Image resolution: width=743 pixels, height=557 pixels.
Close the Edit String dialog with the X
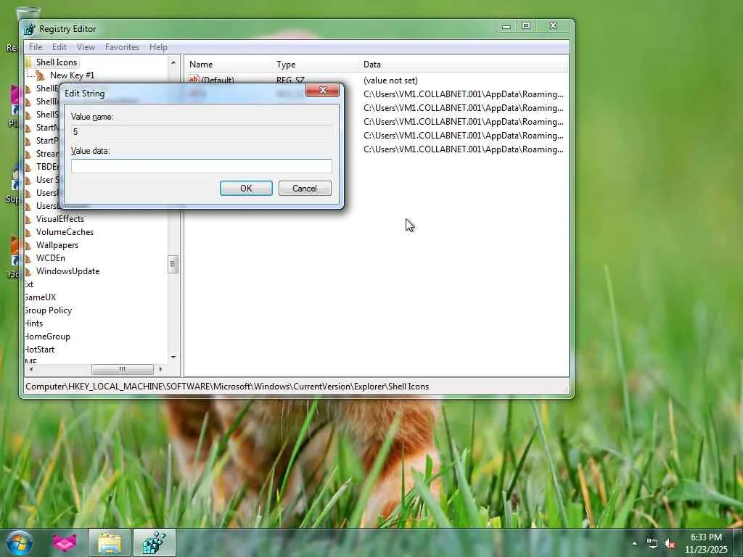[x=323, y=90]
